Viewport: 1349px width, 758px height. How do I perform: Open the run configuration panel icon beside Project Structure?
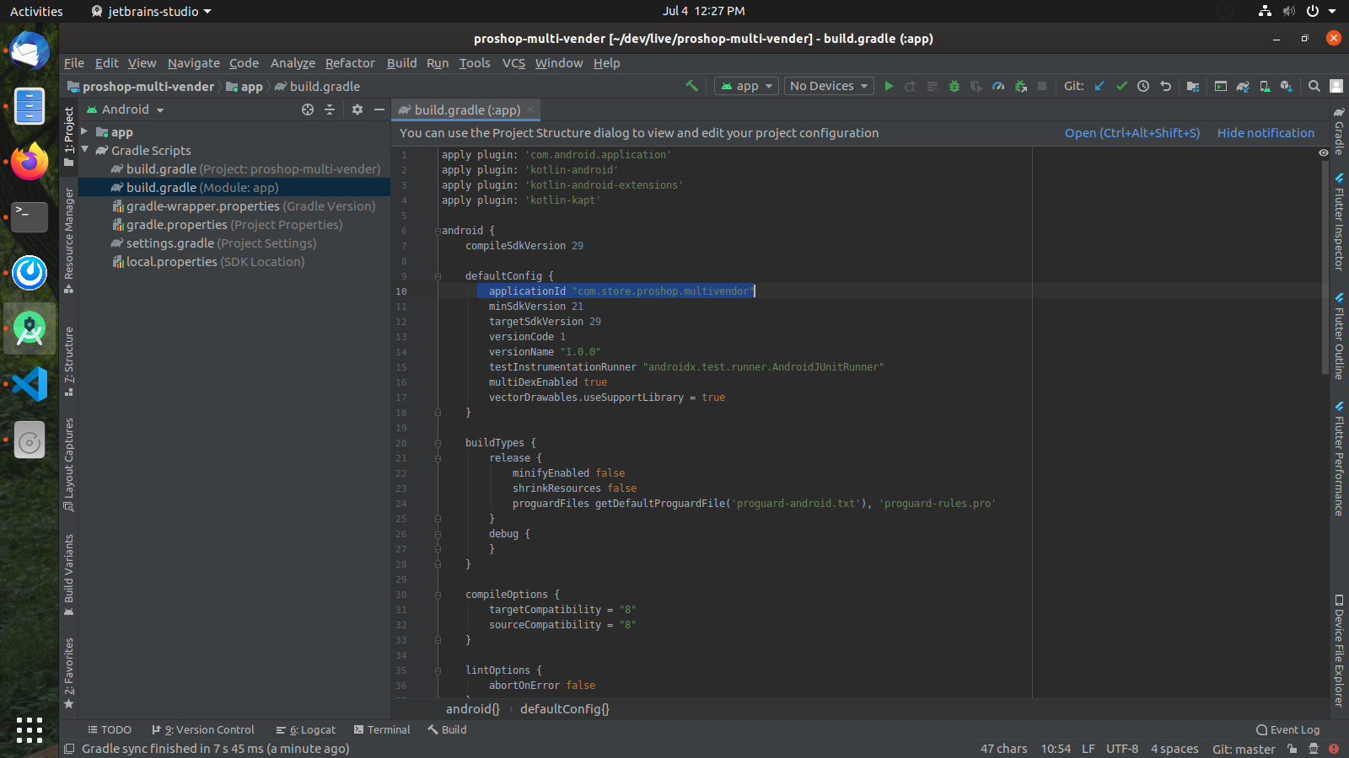(x=1221, y=86)
